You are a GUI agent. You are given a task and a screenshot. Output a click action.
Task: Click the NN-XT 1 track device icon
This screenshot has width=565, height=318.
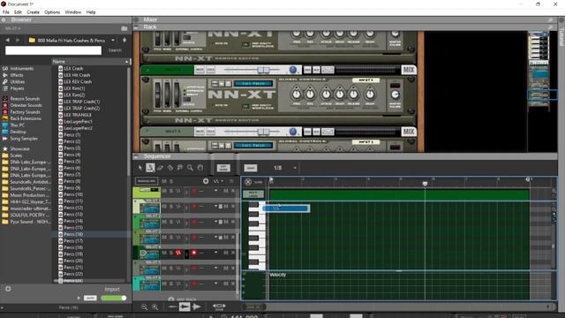point(149,208)
